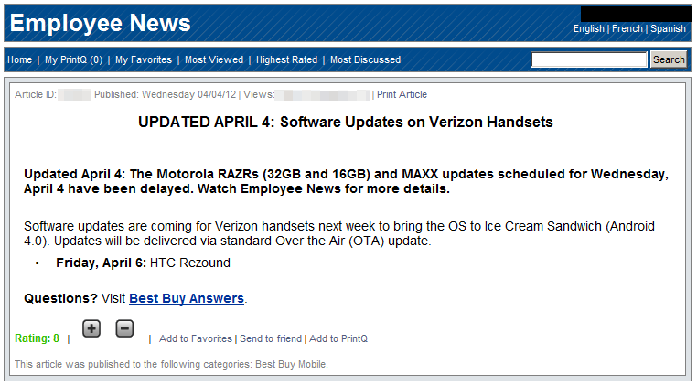Click the plus rating icon
The height and width of the screenshot is (386, 697).
click(x=91, y=328)
